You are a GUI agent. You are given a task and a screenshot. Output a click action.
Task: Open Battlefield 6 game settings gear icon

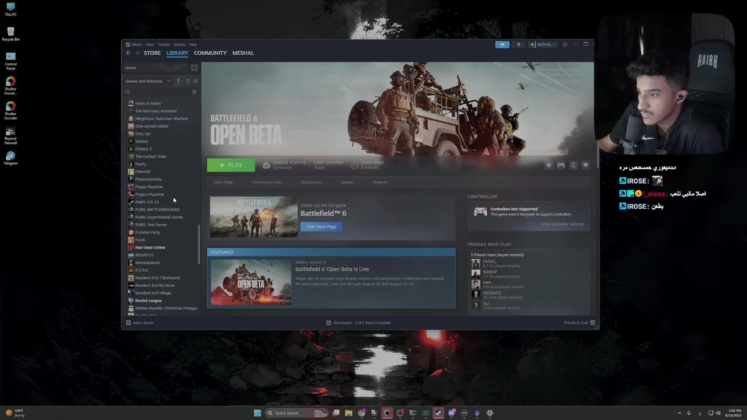click(x=549, y=165)
